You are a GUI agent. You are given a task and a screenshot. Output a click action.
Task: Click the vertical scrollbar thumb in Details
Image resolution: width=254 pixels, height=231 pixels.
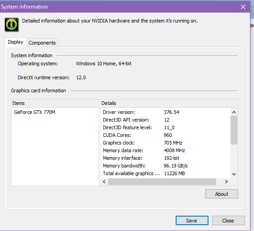tap(234, 130)
